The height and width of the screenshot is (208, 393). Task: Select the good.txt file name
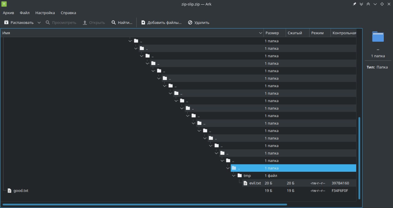tap(21, 190)
